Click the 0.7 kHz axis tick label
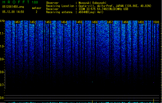This screenshot has height=103, width=162. click(2, 85)
